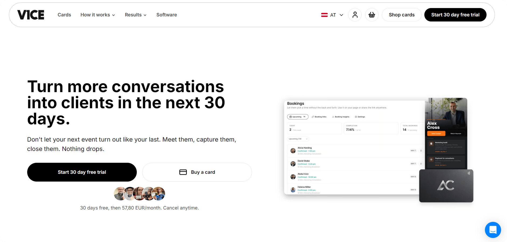Open the user account icon
Viewport: 507px width, 242px height.
355,15
